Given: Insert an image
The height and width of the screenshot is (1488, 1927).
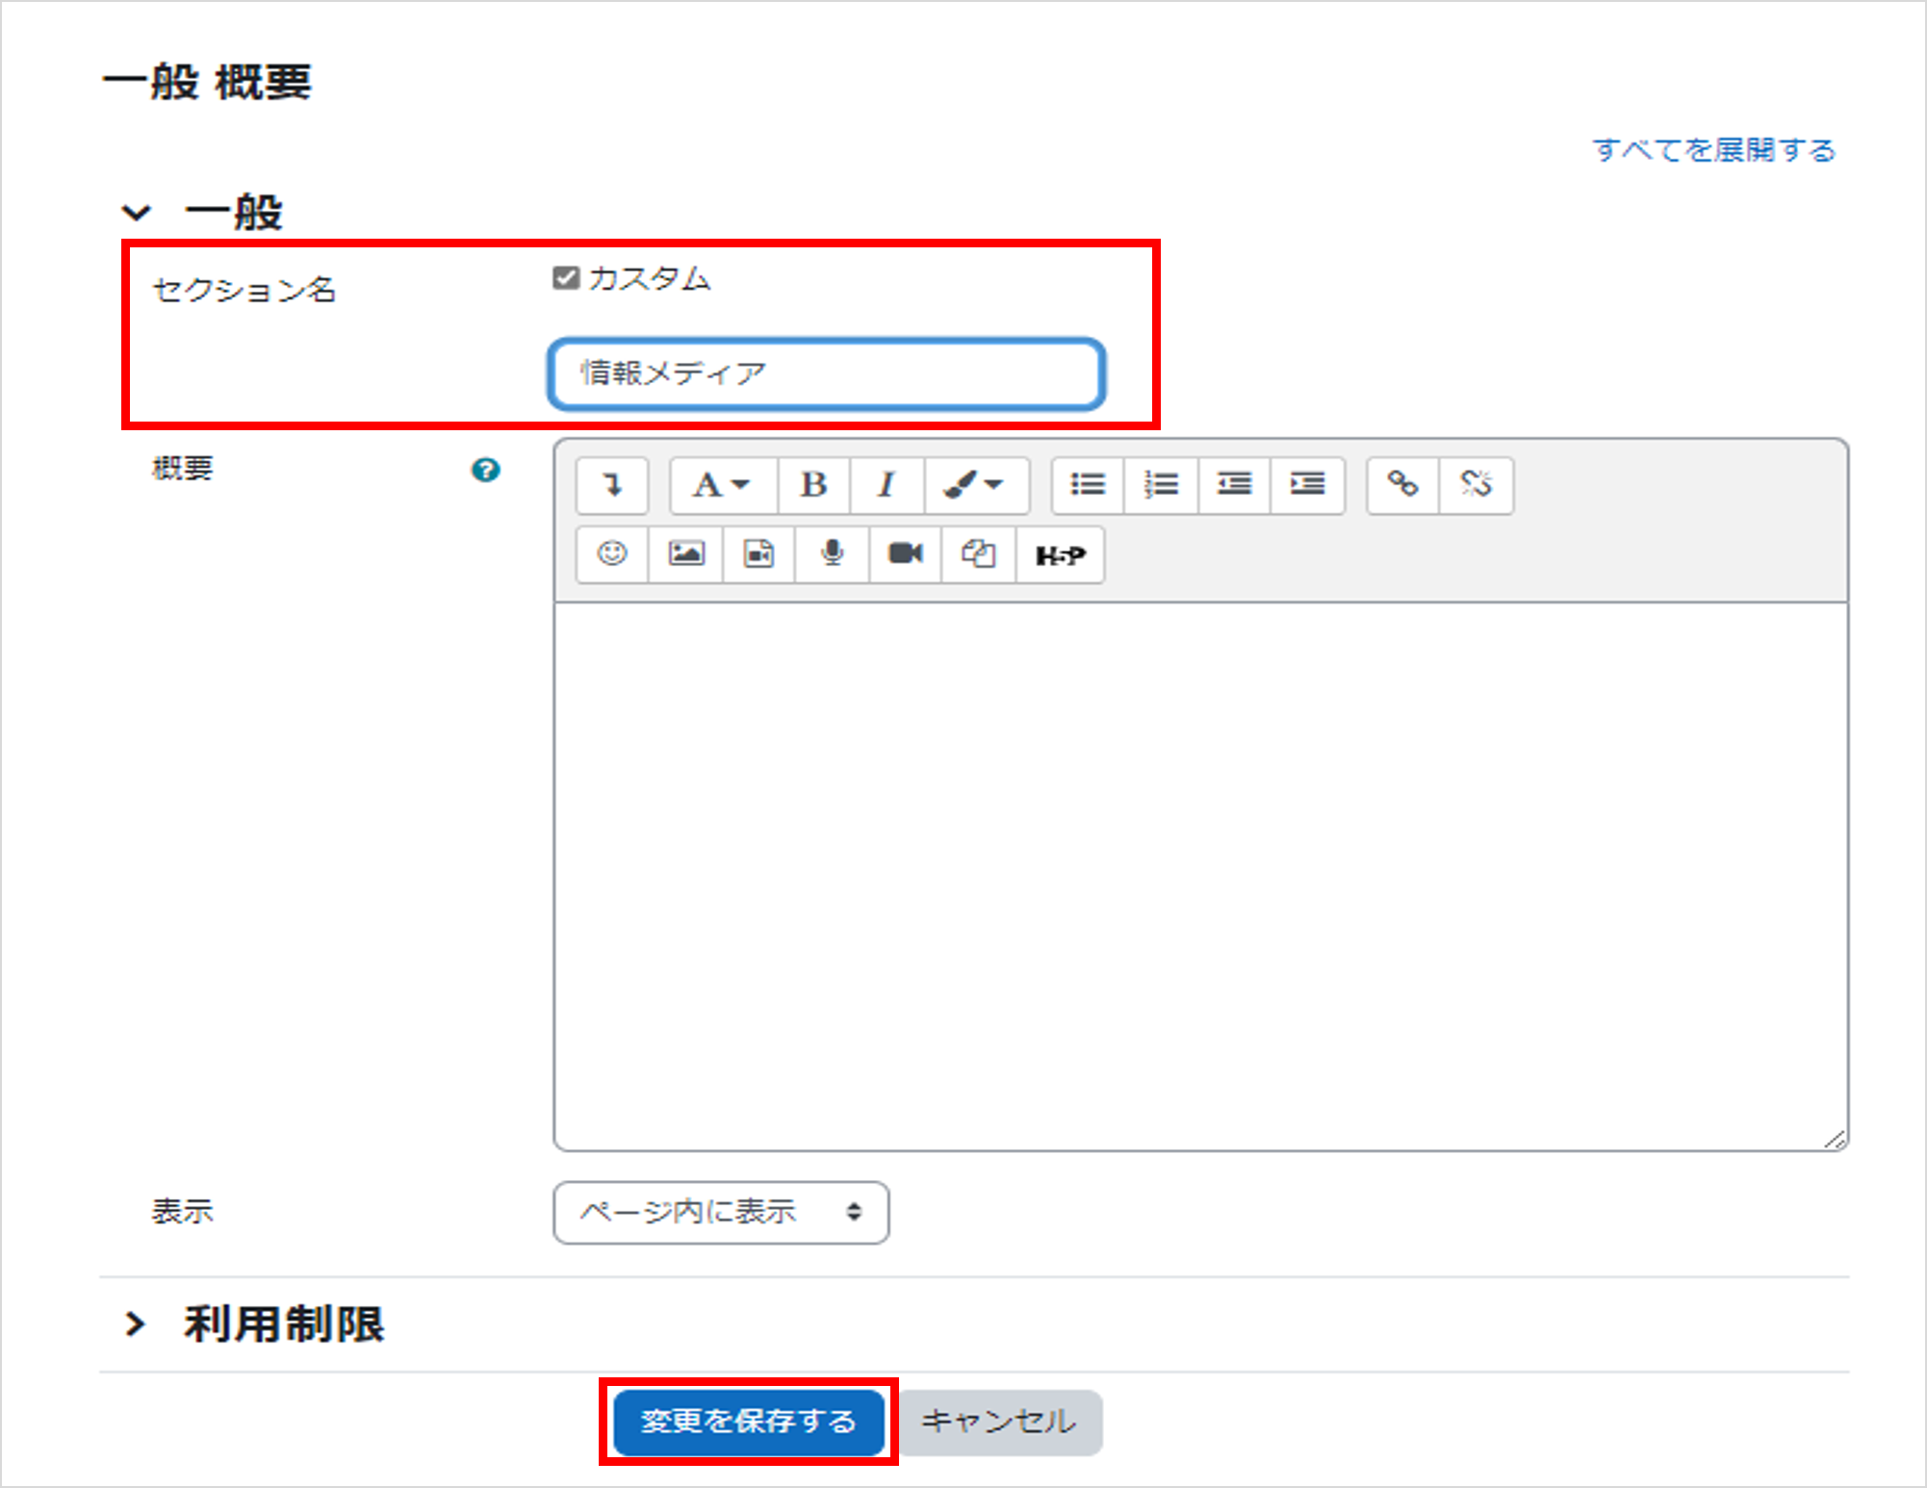Looking at the screenshot, I should [685, 554].
